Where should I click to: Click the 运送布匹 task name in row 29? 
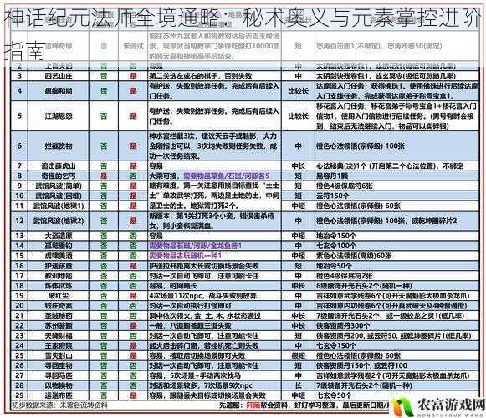pos(59,395)
